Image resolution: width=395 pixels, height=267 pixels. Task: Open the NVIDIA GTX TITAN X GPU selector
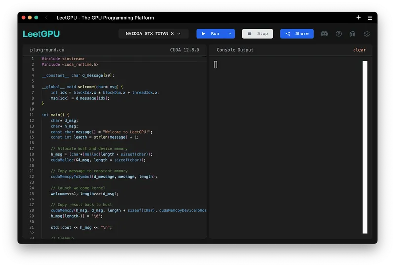153,33
